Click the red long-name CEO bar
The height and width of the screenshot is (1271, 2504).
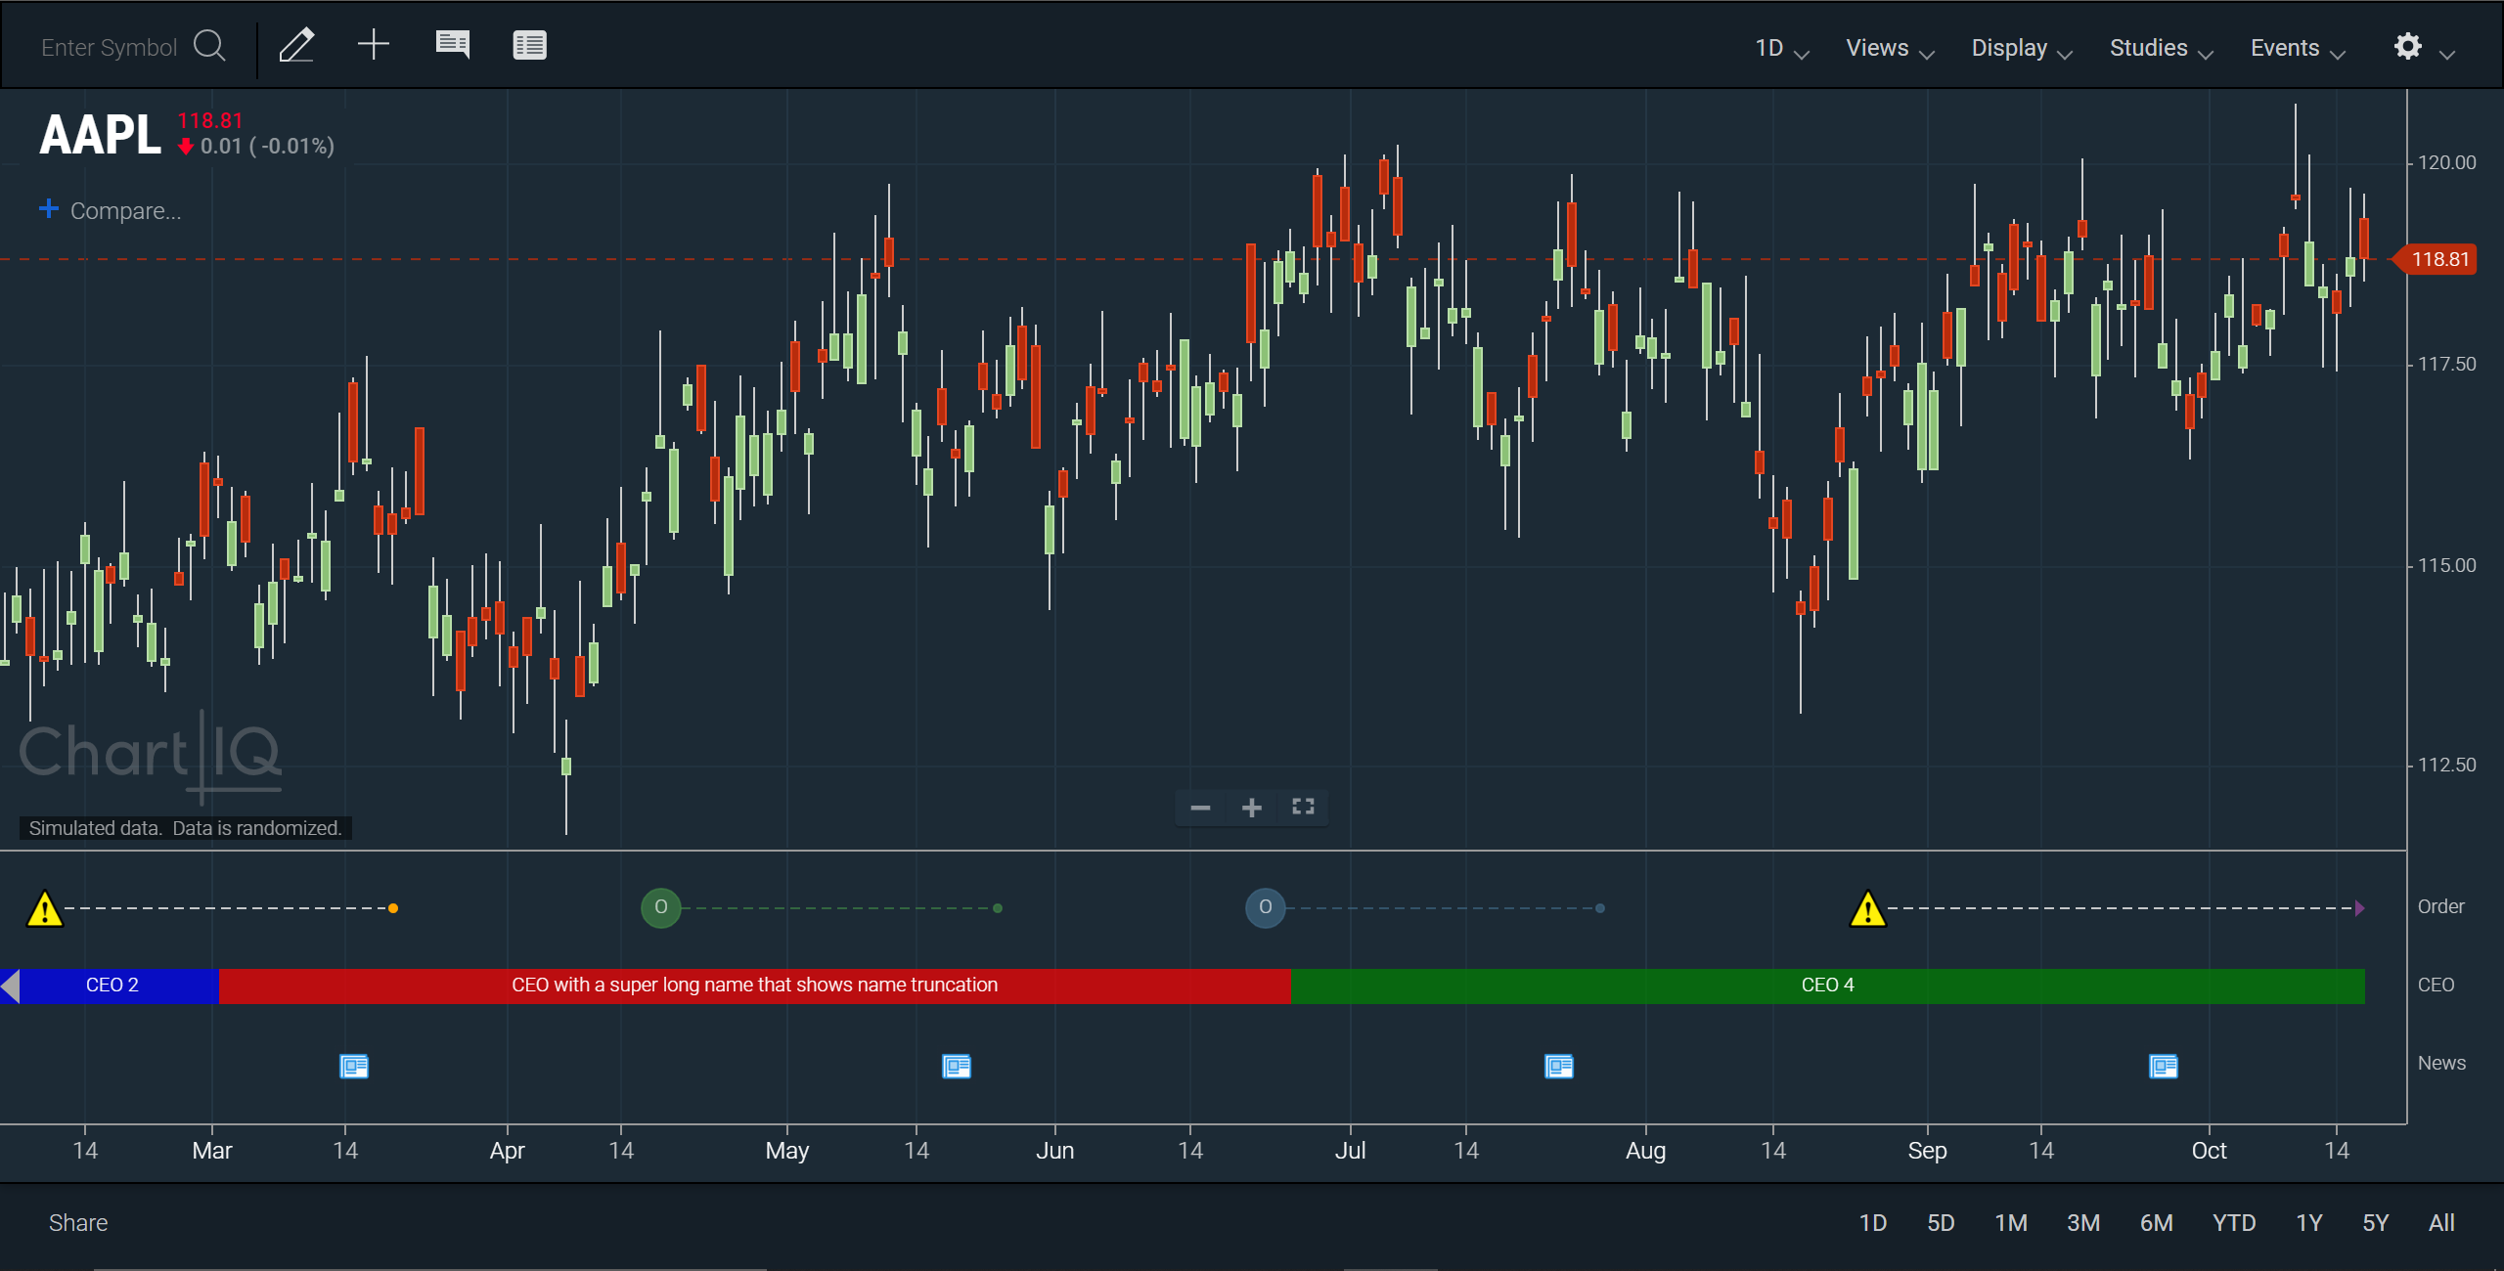click(754, 986)
